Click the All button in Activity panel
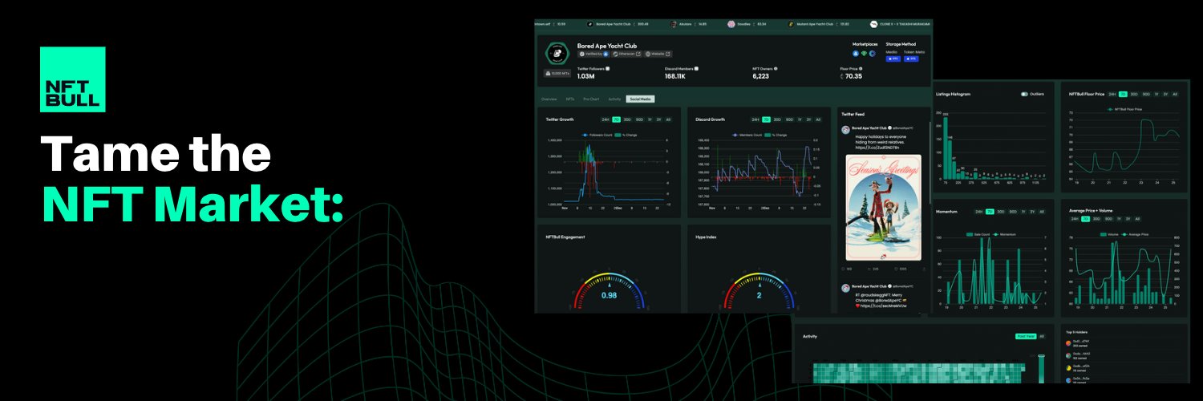1203x401 pixels. pos(1042,336)
